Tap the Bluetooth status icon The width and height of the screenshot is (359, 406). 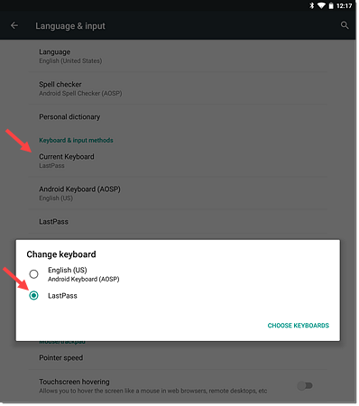pyautogui.click(x=312, y=5)
